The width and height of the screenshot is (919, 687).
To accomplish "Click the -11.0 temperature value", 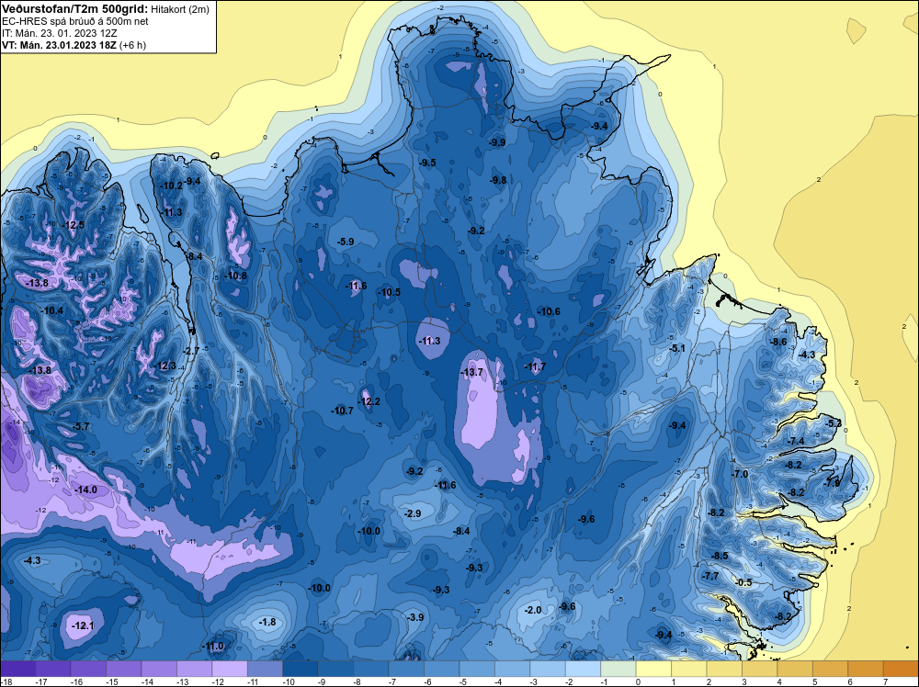I will 213,646.
